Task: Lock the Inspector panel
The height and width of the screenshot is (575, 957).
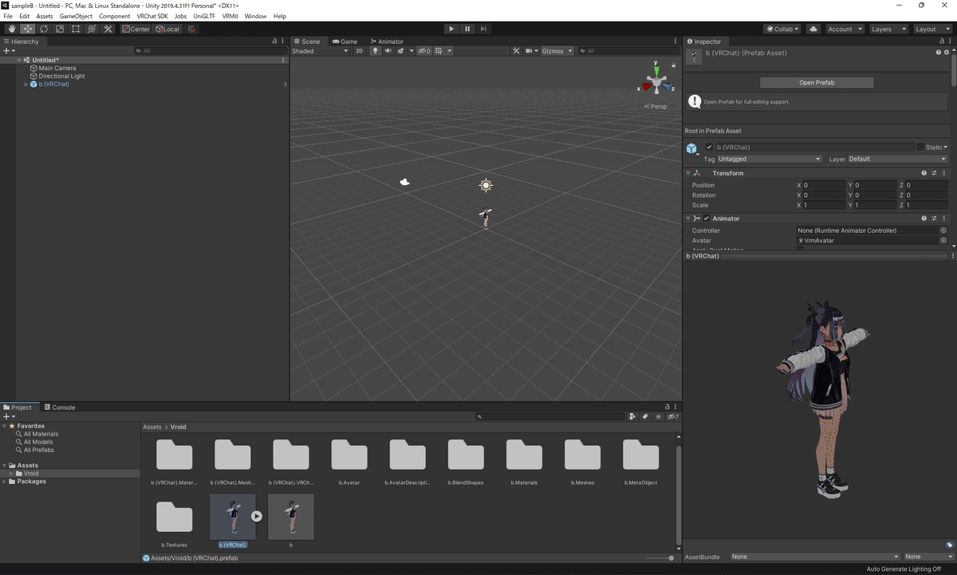Action: pos(940,41)
